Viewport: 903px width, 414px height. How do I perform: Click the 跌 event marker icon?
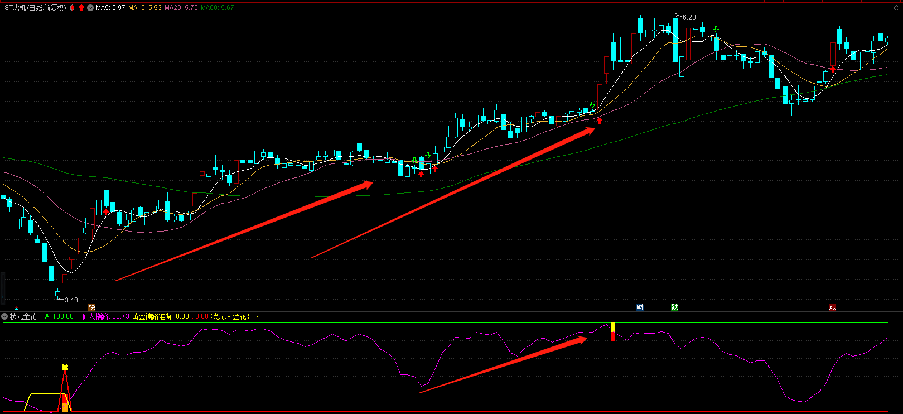(674, 307)
